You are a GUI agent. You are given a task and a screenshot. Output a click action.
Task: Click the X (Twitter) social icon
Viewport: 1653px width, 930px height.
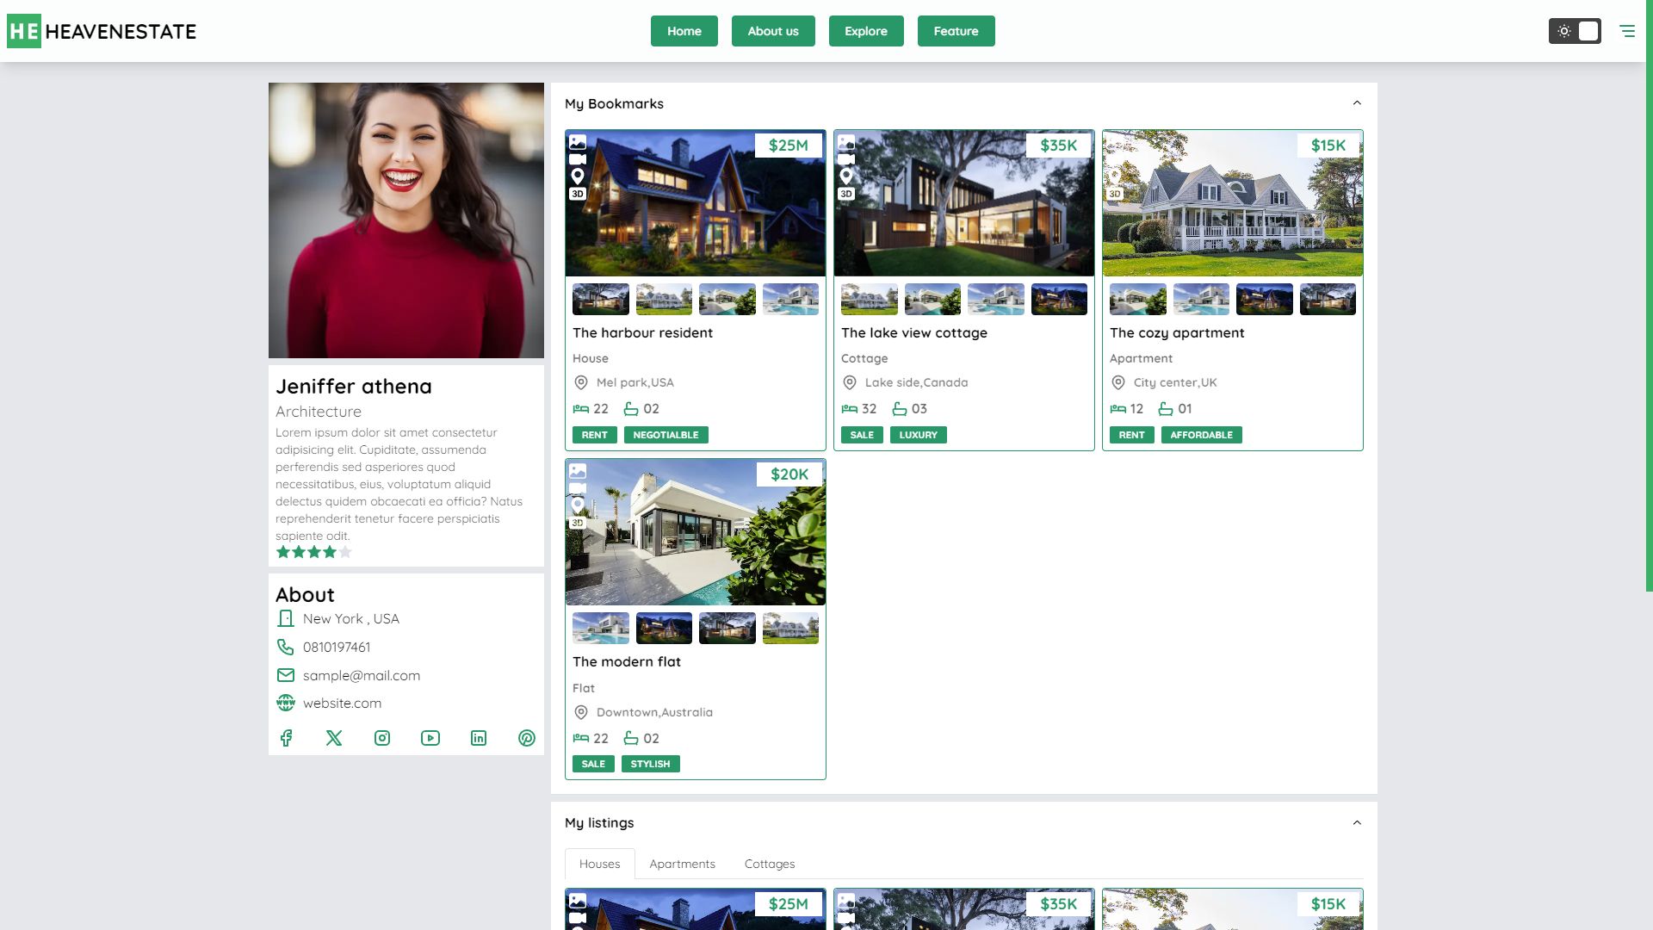(x=334, y=738)
